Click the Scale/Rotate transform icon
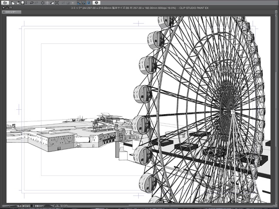The image size is (279, 209). click(57, 3)
